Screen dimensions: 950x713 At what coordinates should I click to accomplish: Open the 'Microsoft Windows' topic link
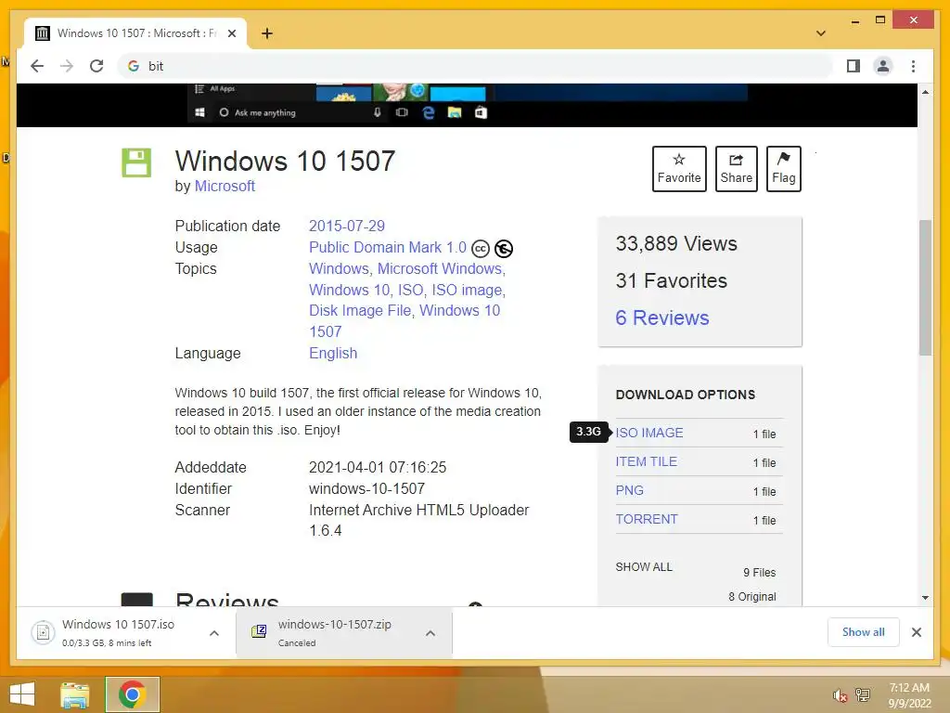click(440, 268)
